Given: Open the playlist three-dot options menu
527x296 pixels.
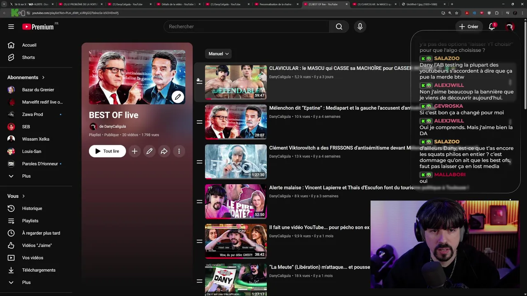Looking at the screenshot, I should [179, 151].
